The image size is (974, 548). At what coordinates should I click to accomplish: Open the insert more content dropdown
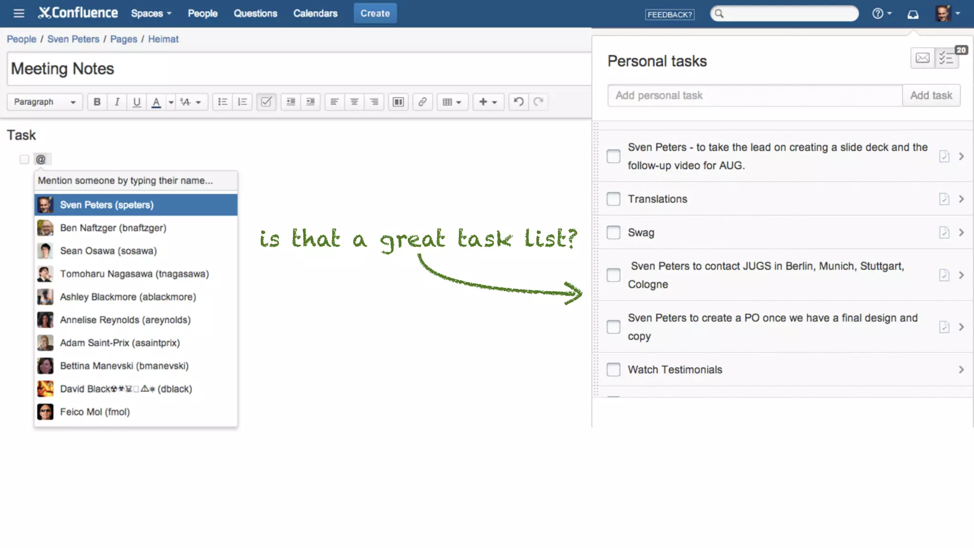tap(488, 102)
